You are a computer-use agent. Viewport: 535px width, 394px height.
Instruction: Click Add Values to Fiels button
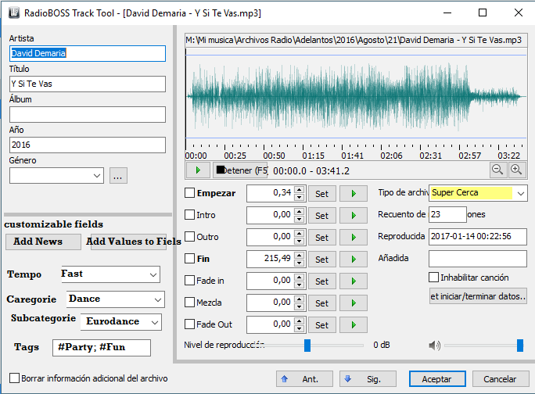(129, 242)
